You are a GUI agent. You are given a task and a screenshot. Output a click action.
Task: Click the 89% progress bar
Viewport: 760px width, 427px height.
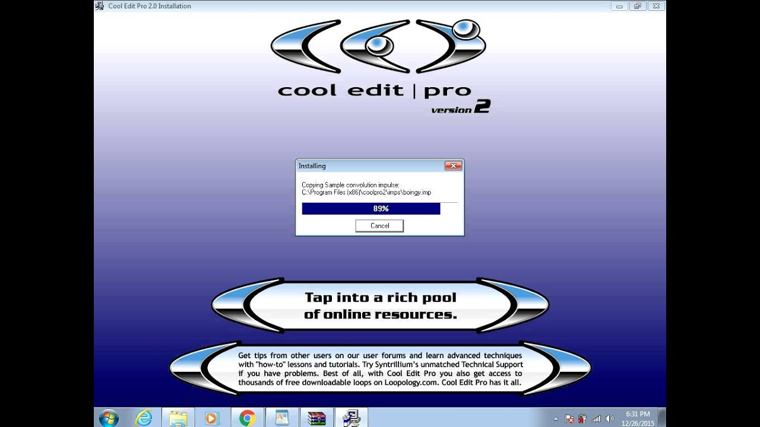click(x=379, y=209)
